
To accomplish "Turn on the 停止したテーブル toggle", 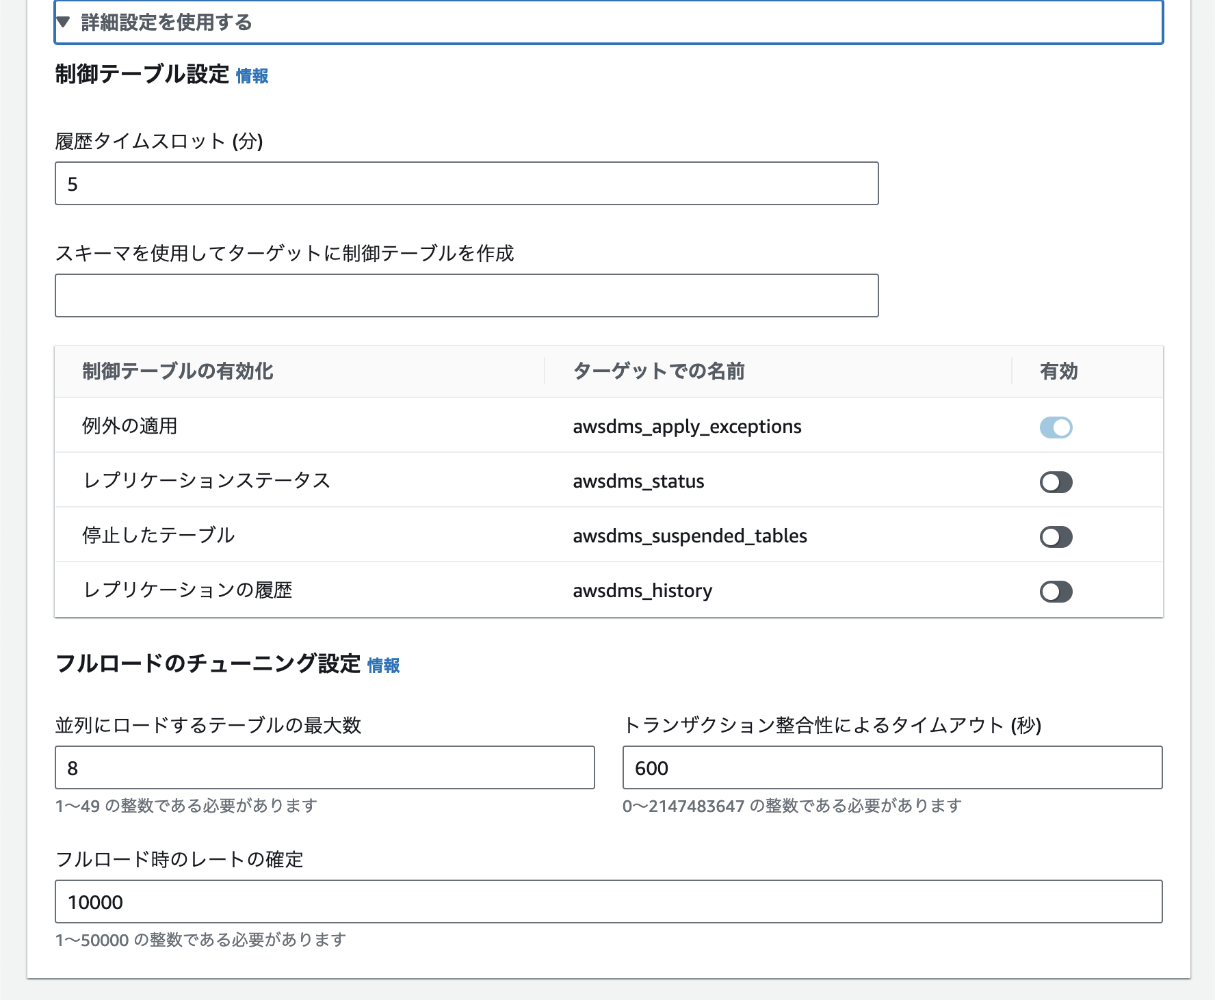I will tap(1056, 537).
